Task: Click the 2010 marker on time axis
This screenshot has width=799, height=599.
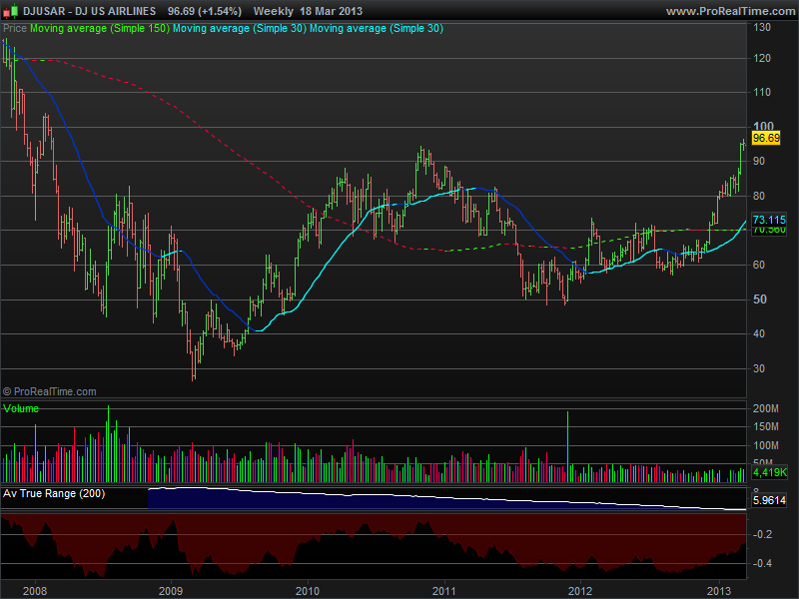Action: (307, 590)
